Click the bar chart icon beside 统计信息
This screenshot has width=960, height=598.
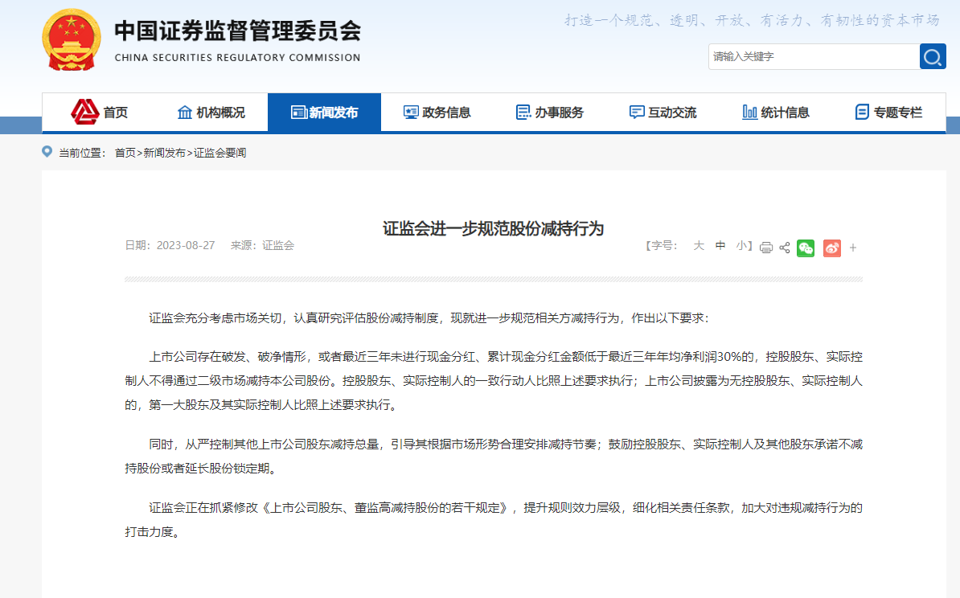click(749, 112)
